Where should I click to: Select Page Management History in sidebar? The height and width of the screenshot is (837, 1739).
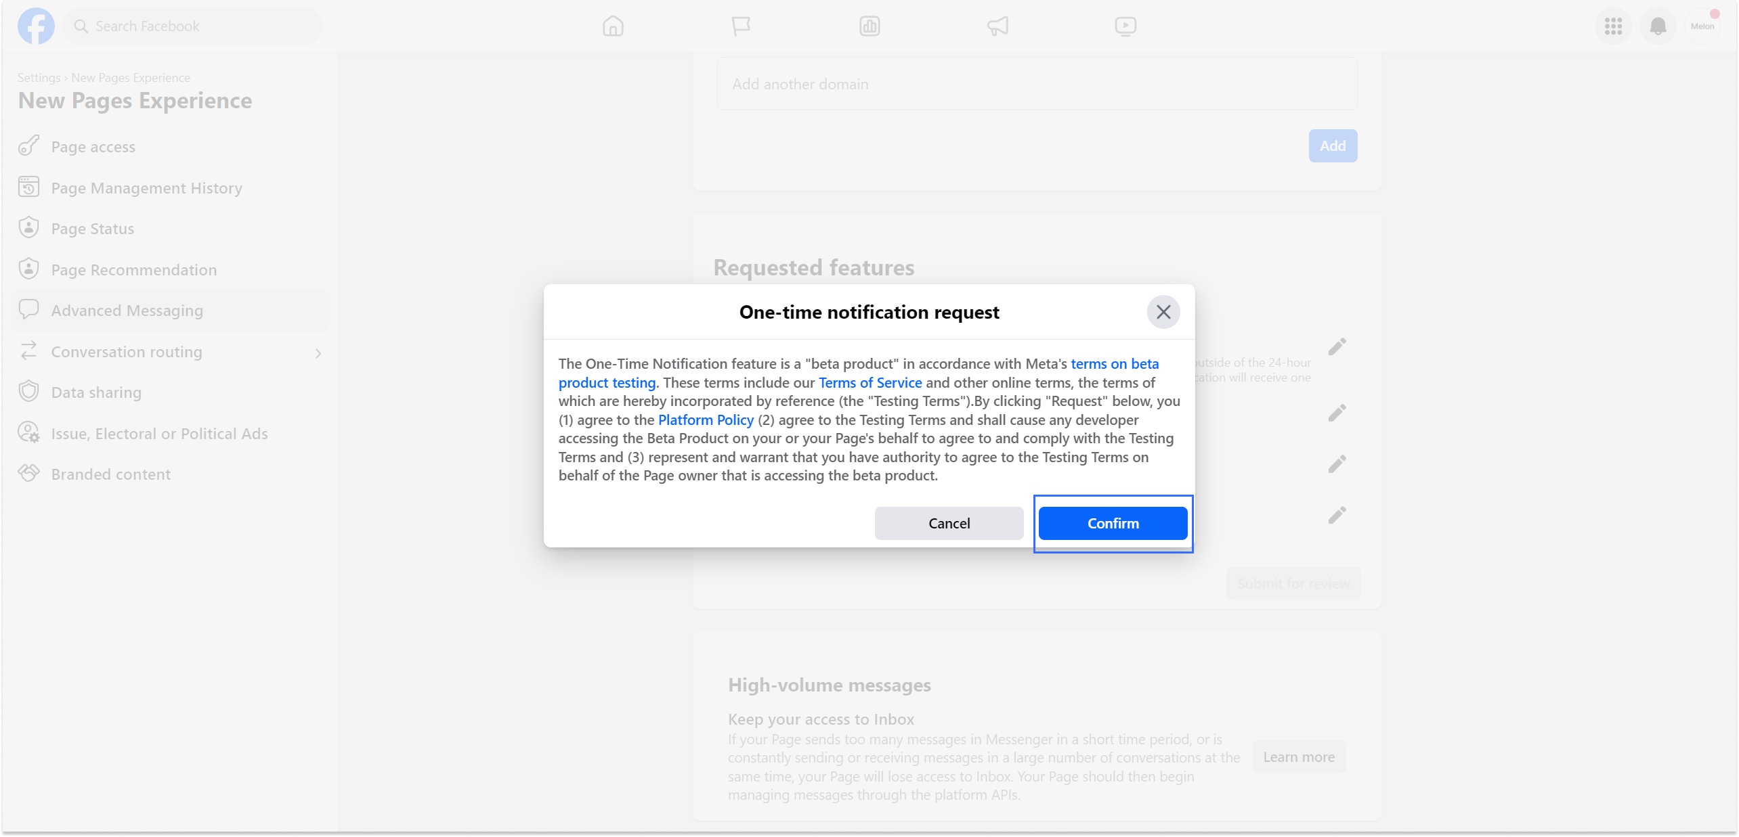(146, 188)
